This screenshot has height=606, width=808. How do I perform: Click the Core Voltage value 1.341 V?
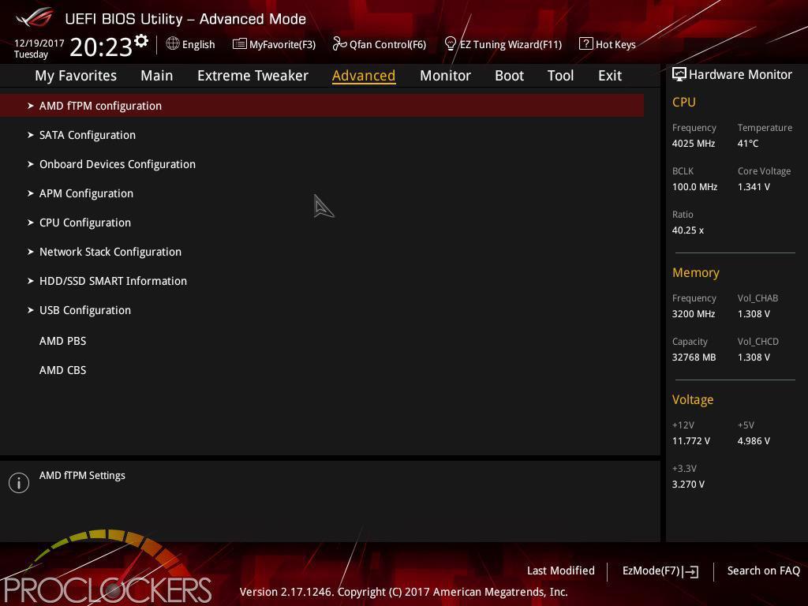tap(754, 187)
